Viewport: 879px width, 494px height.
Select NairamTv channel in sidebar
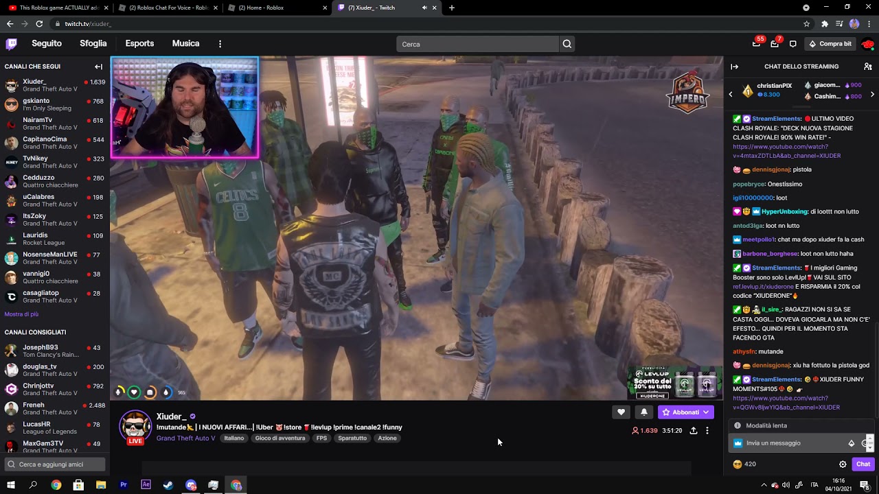[x=54, y=123]
